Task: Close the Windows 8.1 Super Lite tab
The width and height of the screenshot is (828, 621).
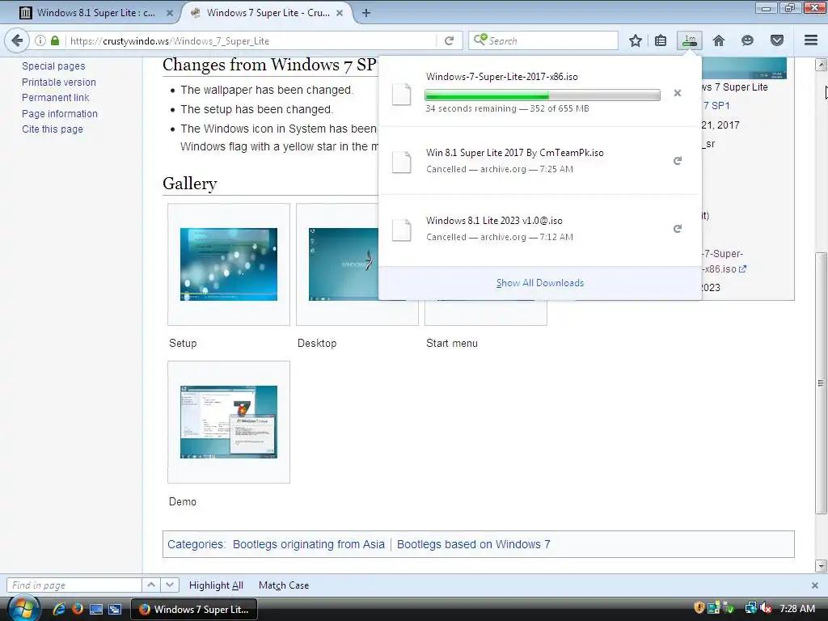Action: point(170,13)
